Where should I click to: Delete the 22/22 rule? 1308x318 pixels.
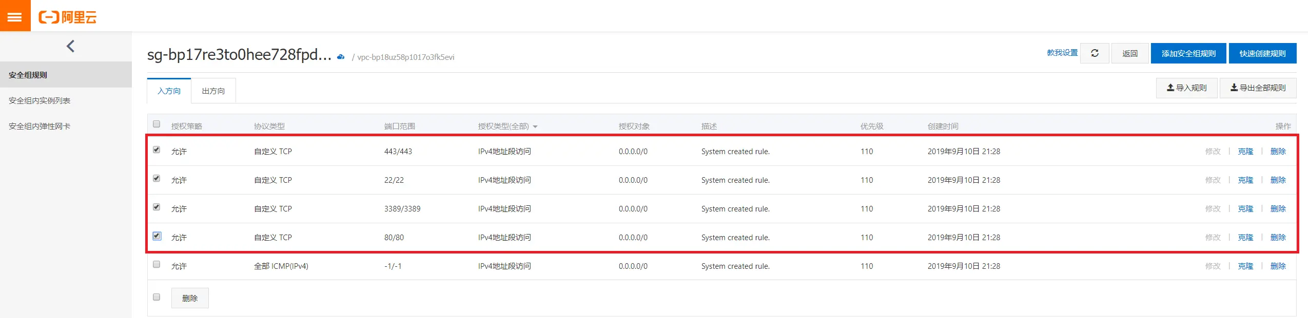1278,180
